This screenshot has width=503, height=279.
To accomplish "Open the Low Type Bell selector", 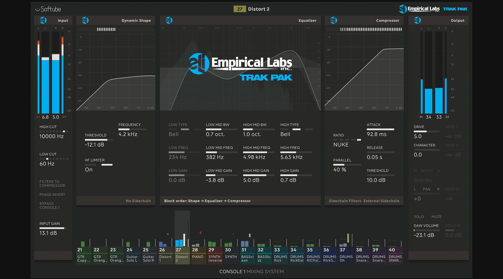I will (x=173, y=134).
